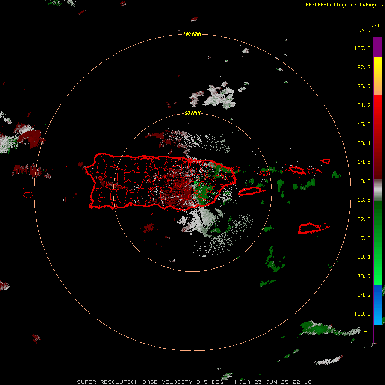Click the purple segment of velocity color bar

click(x=378, y=47)
